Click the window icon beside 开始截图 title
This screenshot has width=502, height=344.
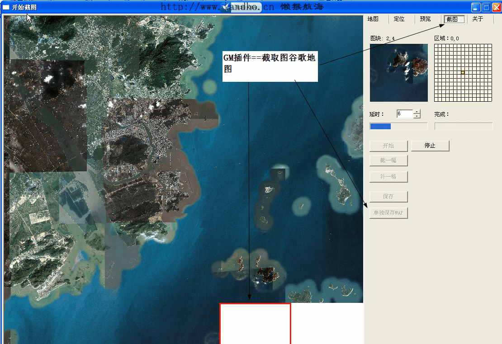pyautogui.click(x=6, y=7)
